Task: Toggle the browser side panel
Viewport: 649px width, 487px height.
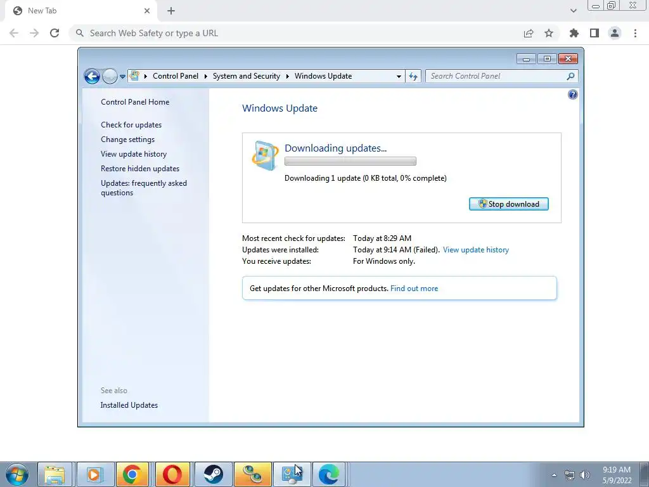Action: click(594, 33)
